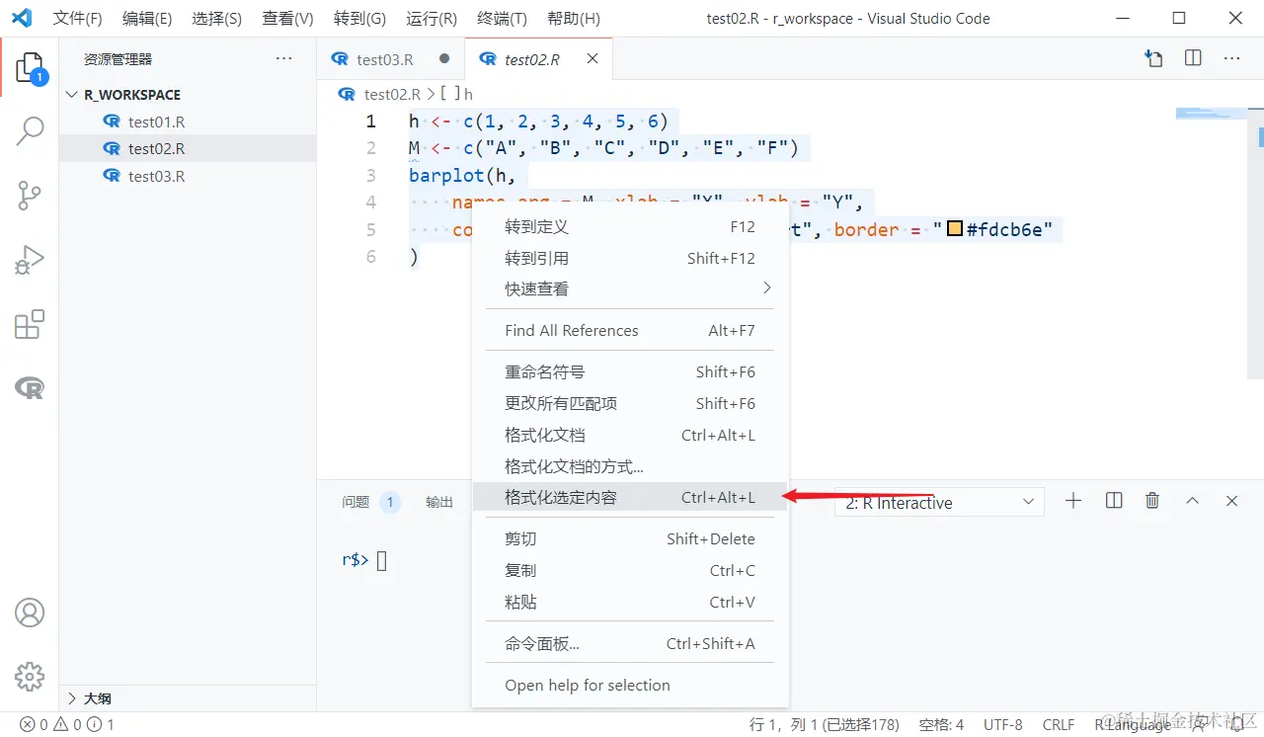Choose 转到引用 from the context menu
Viewport: 1264px width, 737px height.
pyautogui.click(x=630, y=258)
